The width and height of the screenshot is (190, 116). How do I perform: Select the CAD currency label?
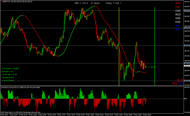[x=178, y=11]
